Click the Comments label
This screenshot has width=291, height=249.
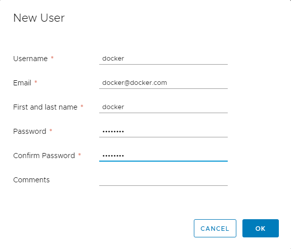tap(31, 180)
